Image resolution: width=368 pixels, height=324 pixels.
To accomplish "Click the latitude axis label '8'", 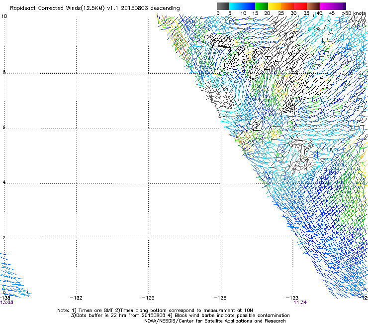I will point(4,72).
